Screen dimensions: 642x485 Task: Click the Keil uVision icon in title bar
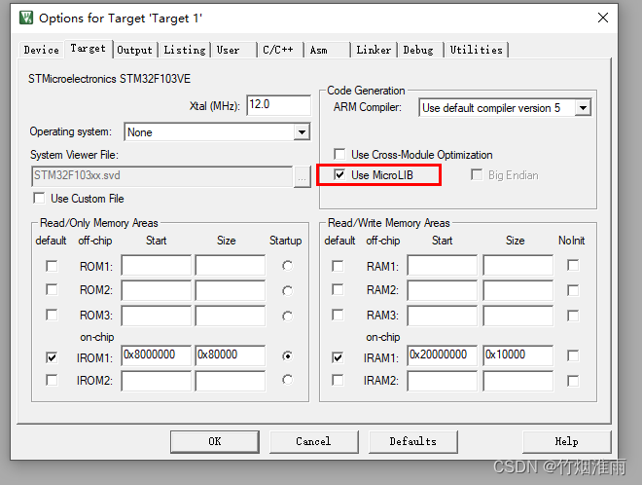pos(26,18)
